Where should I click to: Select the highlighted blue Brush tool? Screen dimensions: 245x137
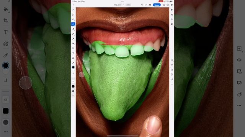point(73,24)
